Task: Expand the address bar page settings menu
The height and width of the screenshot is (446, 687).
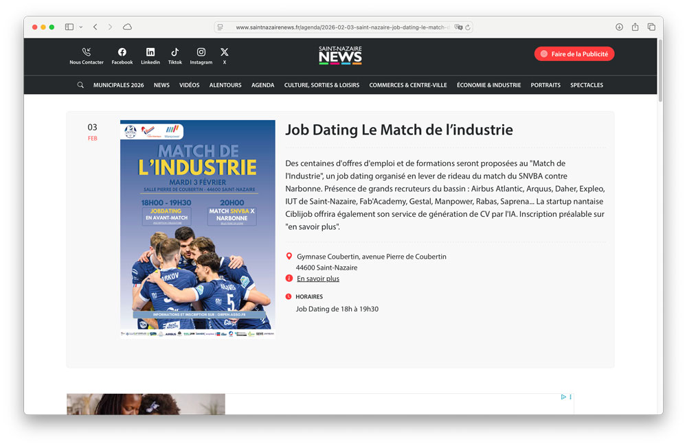Action: click(x=220, y=27)
